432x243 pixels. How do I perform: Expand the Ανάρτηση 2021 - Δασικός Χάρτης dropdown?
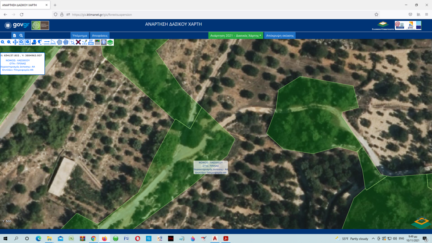[x=236, y=35]
